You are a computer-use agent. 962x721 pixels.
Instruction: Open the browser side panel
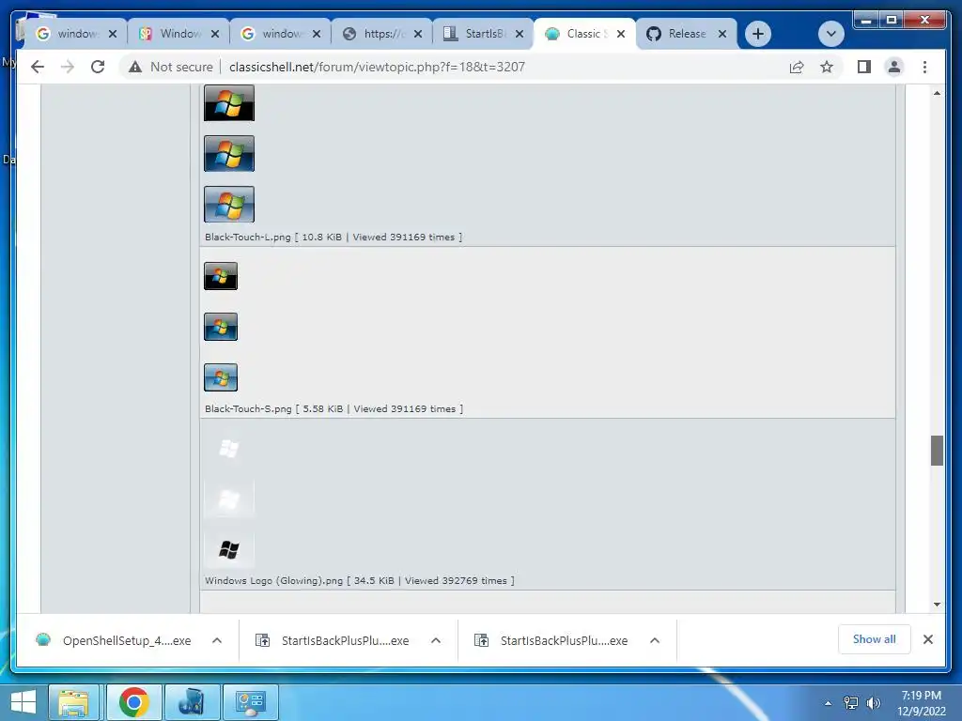click(x=864, y=67)
